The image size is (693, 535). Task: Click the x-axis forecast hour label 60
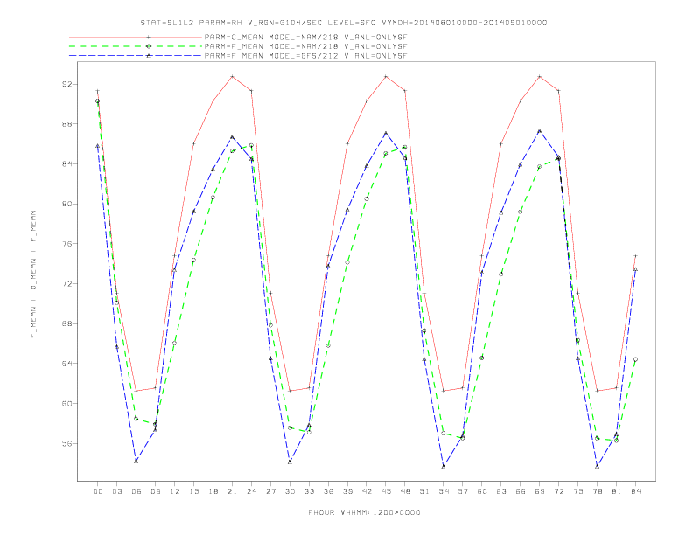(482, 491)
